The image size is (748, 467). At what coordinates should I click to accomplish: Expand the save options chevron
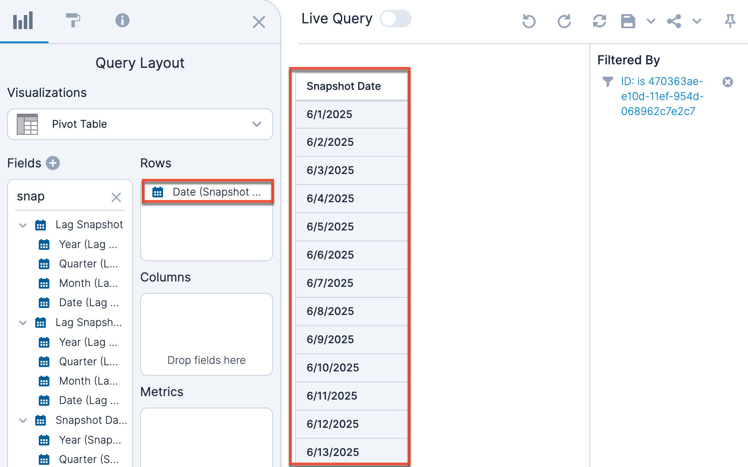click(x=651, y=21)
